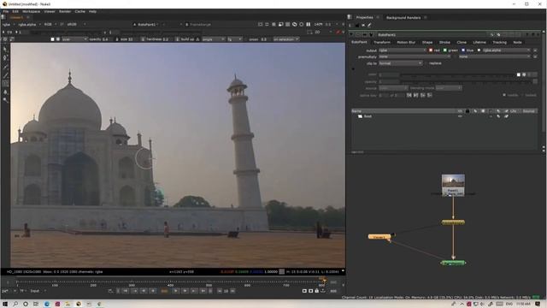Viewport: 547px width, 308px height.
Task: Open Windows taskbar search
Action: pyautogui.click(x=15, y=305)
